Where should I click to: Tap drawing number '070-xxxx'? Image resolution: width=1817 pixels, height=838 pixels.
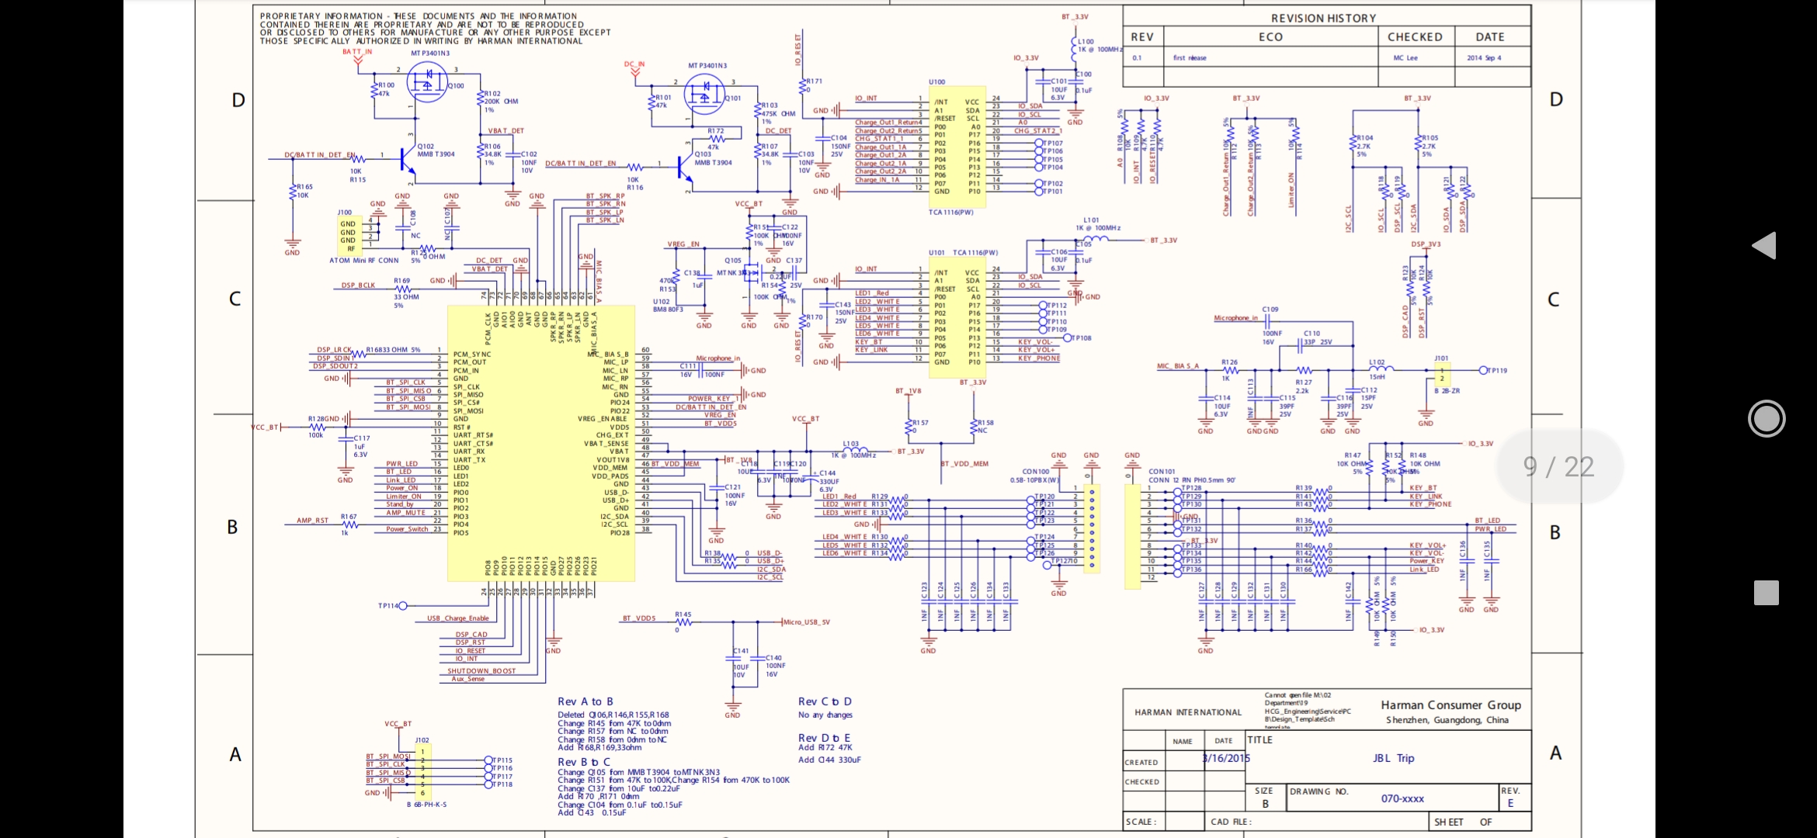pyautogui.click(x=1402, y=798)
